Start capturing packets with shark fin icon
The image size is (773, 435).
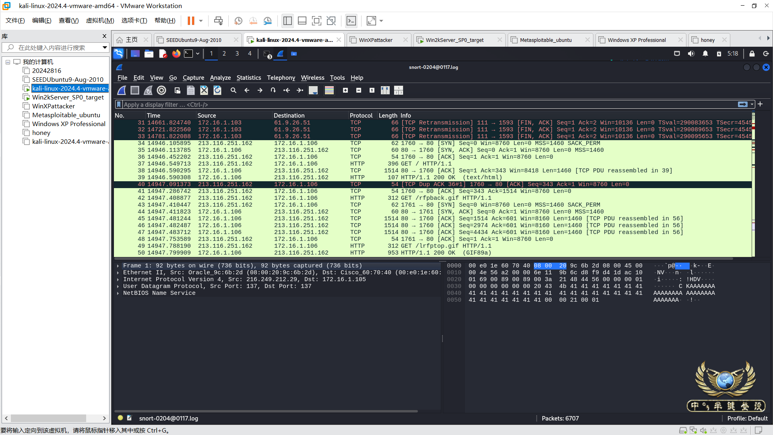[122, 90]
